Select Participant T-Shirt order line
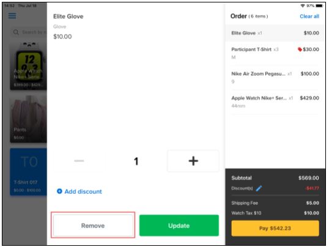The image size is (329, 247). click(x=275, y=53)
